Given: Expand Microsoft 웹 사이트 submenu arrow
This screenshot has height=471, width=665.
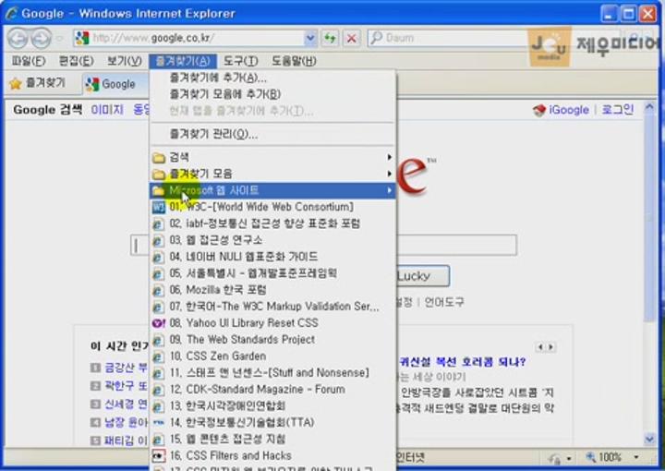Looking at the screenshot, I should 389,191.
